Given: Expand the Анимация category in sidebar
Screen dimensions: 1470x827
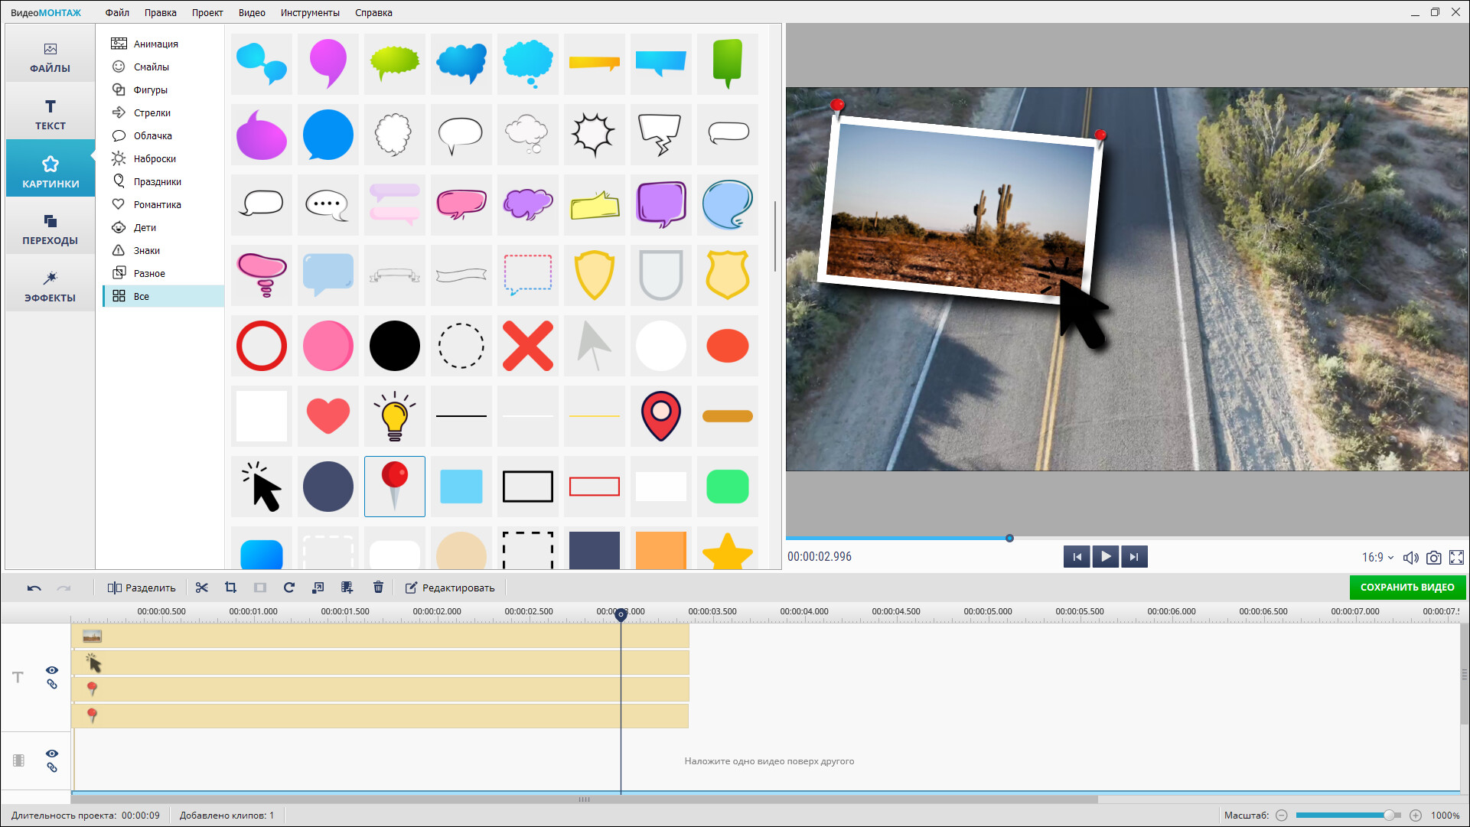Looking at the screenshot, I should point(155,42).
